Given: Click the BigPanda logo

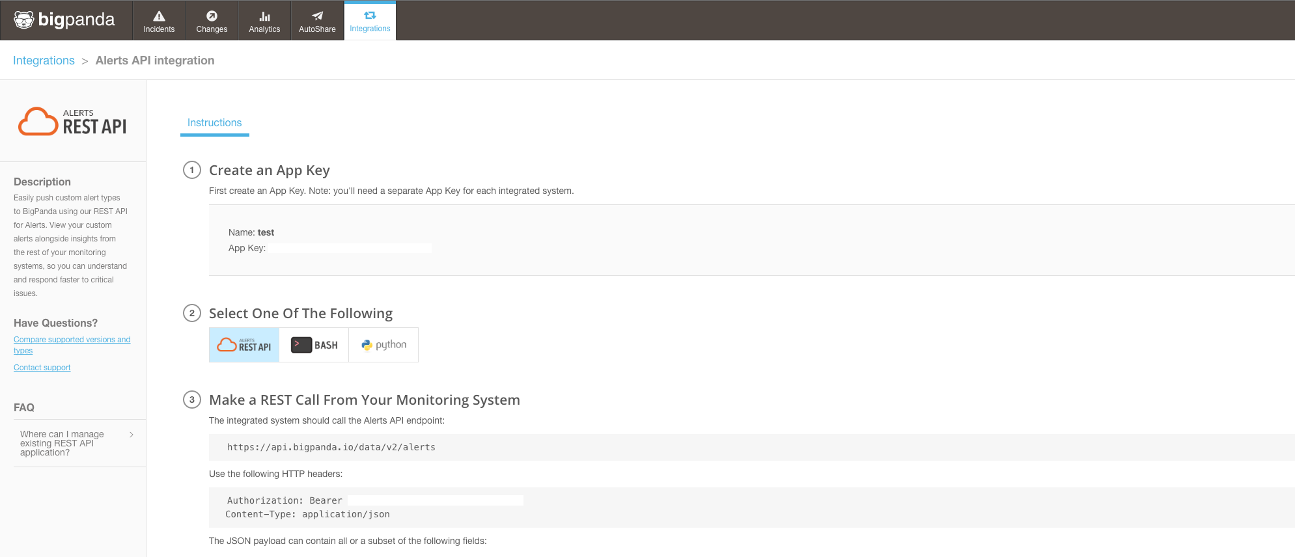Looking at the screenshot, I should 64,20.
